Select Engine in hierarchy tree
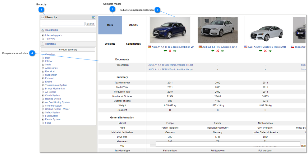 [x=49, y=82]
